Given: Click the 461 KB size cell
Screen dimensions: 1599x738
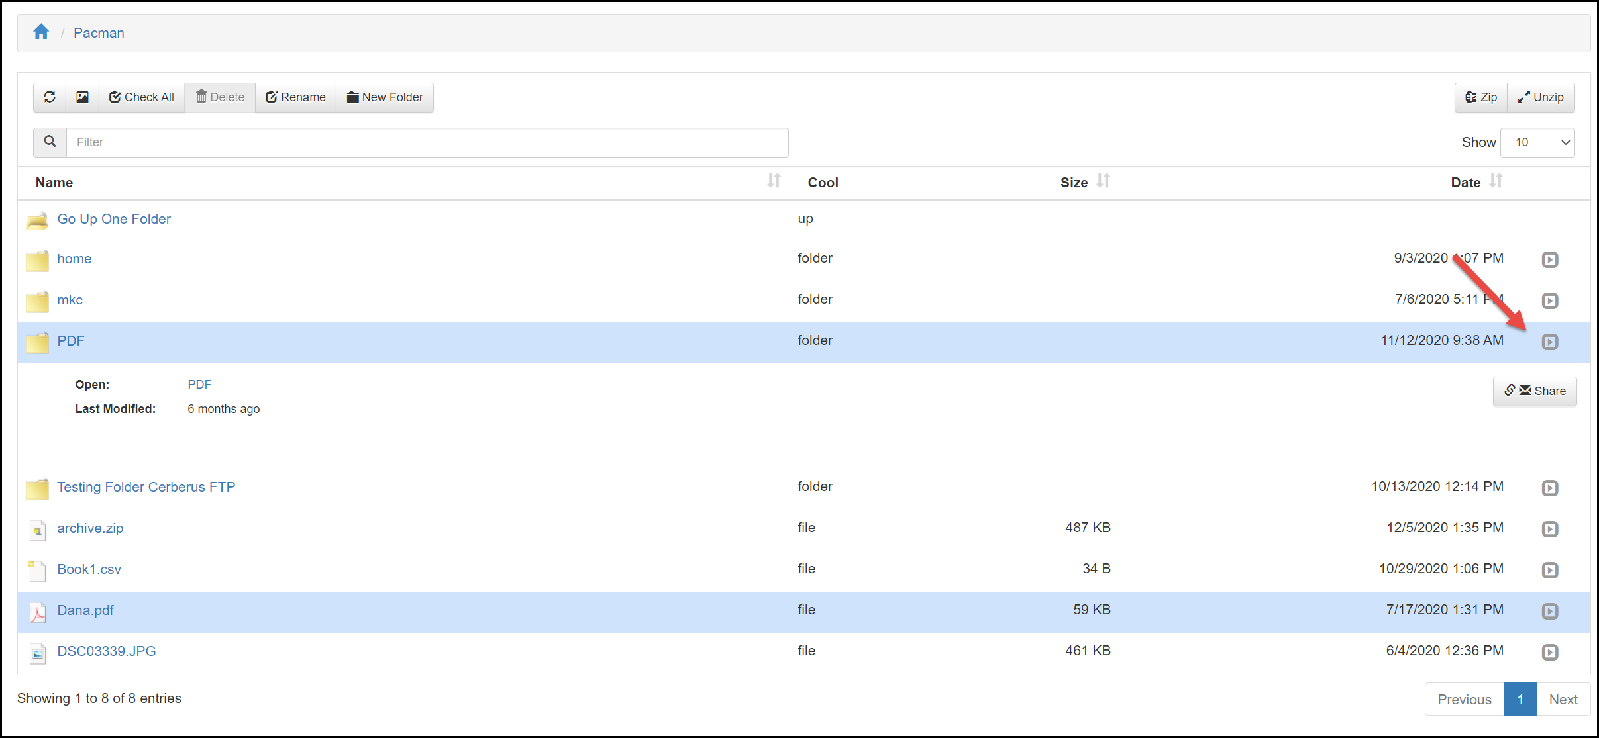Looking at the screenshot, I should [1088, 651].
